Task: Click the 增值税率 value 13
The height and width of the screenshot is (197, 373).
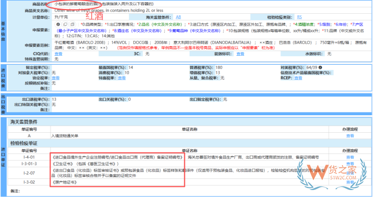Action: pyautogui.click(x=217, y=73)
